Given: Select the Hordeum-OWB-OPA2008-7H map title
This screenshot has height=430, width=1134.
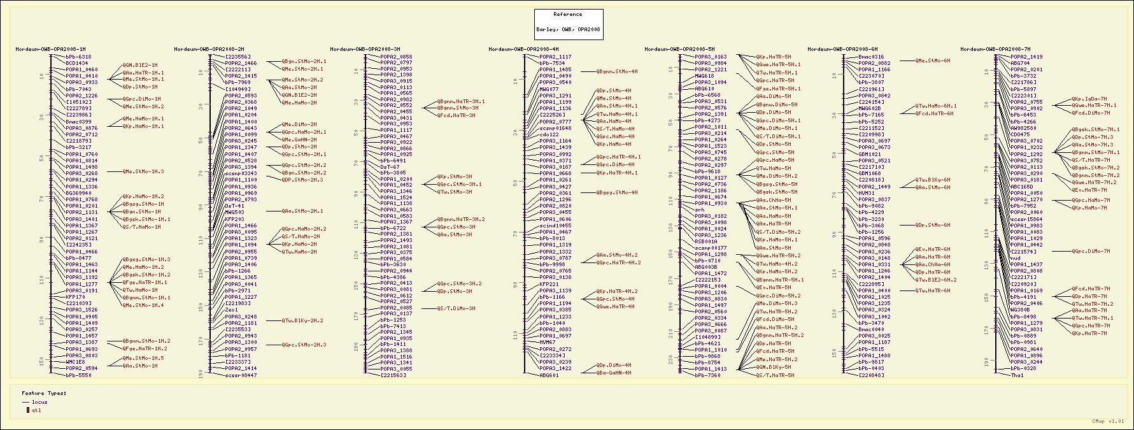Looking at the screenshot, I should pyautogui.click(x=995, y=49).
